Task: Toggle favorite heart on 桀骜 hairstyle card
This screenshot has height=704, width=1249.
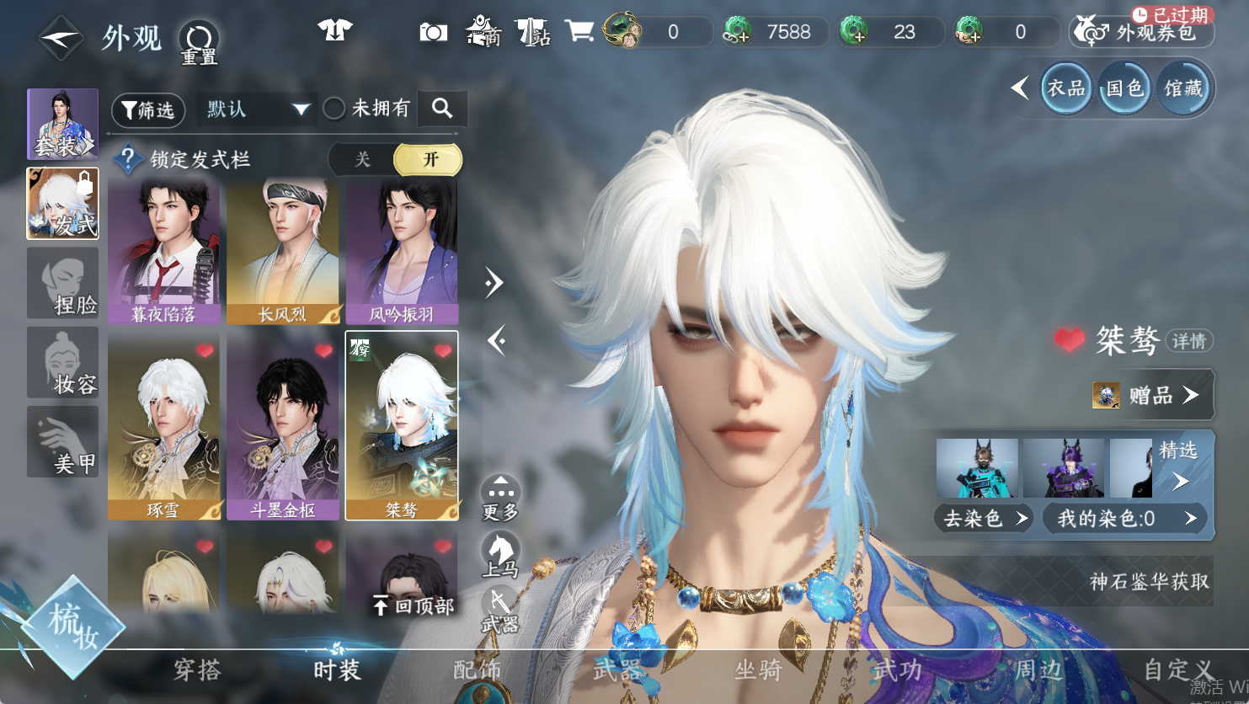Action: click(x=444, y=350)
